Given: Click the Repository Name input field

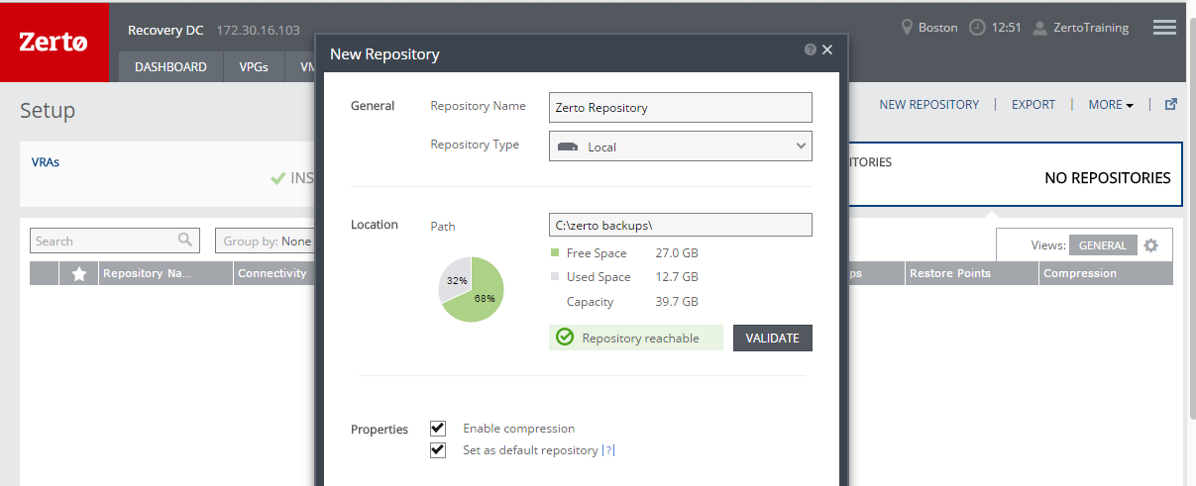Looking at the screenshot, I should 680,107.
